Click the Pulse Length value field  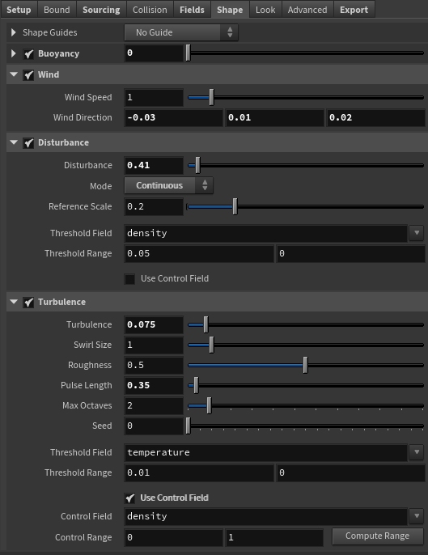click(154, 385)
